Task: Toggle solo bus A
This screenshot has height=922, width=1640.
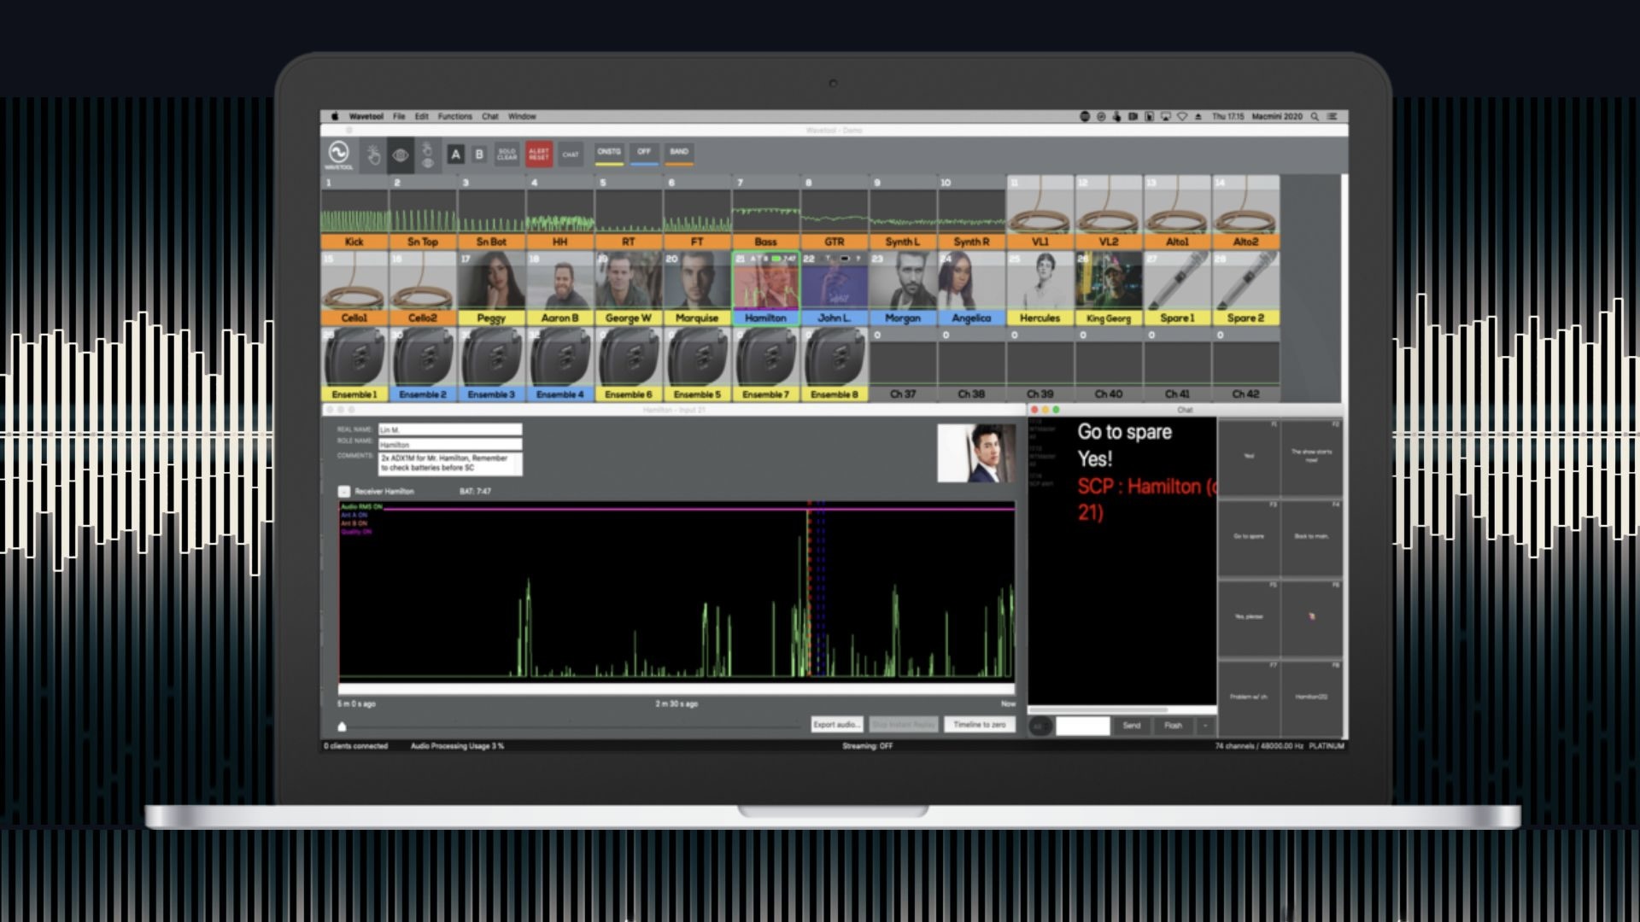Action: click(456, 155)
